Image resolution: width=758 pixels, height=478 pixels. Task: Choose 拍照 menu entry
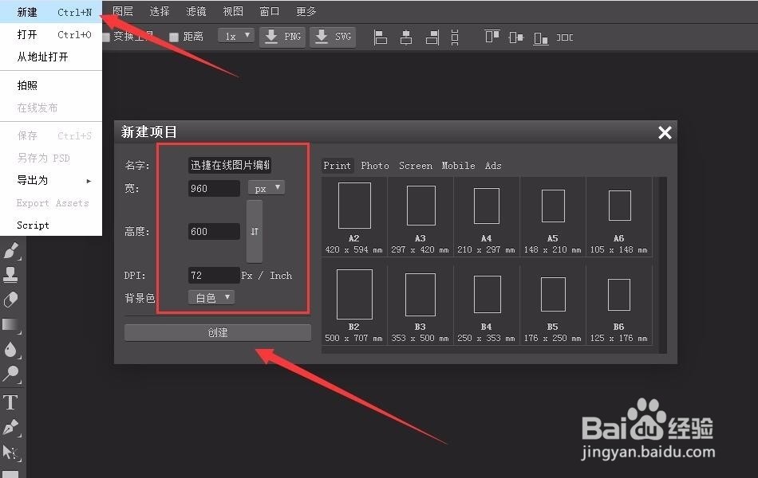pos(51,85)
